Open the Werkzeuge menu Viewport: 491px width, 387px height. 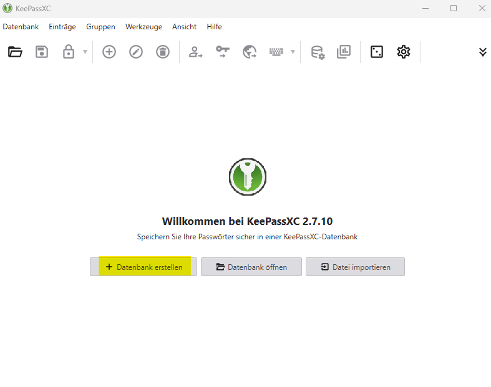(143, 27)
